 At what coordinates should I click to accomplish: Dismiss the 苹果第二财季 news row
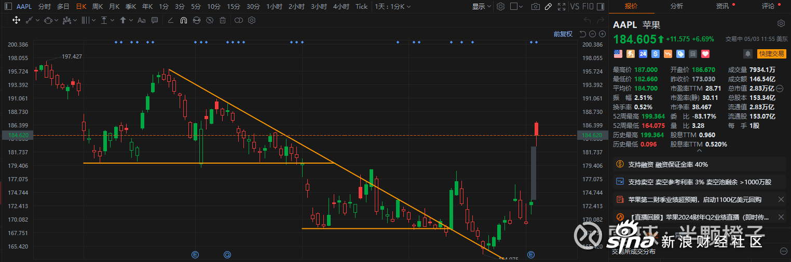tap(781, 199)
